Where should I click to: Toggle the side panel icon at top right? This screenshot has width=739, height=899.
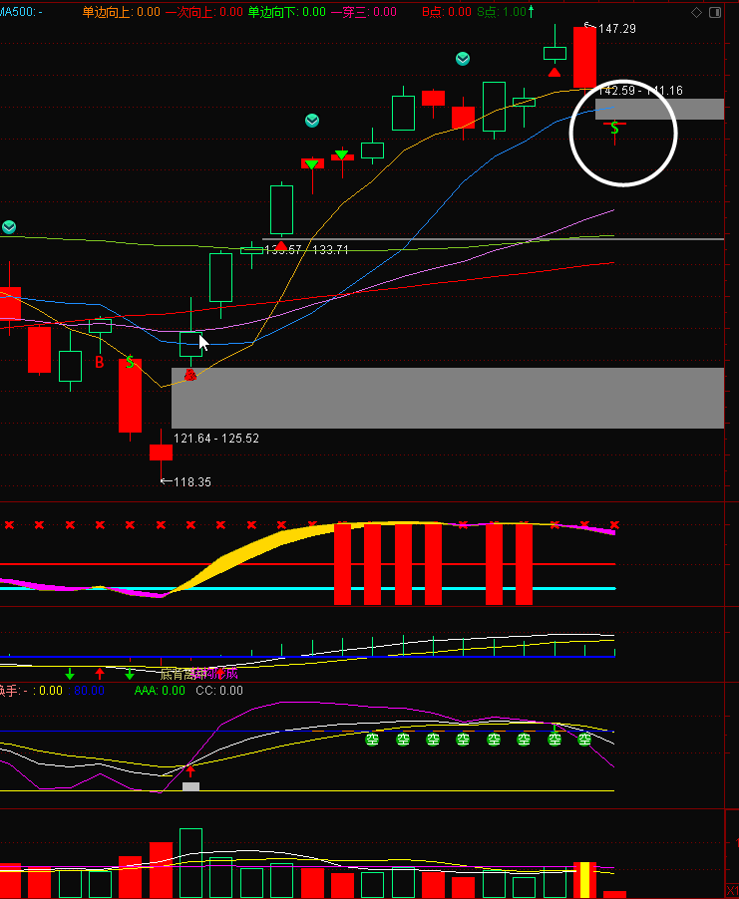pos(714,12)
